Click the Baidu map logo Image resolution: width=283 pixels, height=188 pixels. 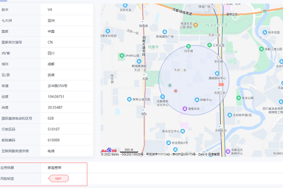(109, 150)
